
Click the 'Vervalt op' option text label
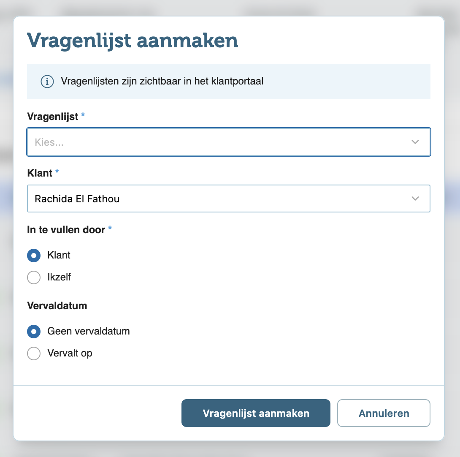70,354
